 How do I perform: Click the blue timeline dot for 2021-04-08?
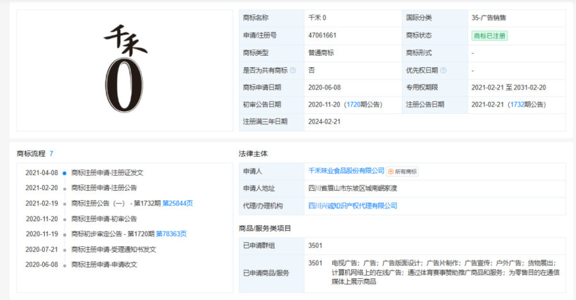pyautogui.click(x=65, y=173)
